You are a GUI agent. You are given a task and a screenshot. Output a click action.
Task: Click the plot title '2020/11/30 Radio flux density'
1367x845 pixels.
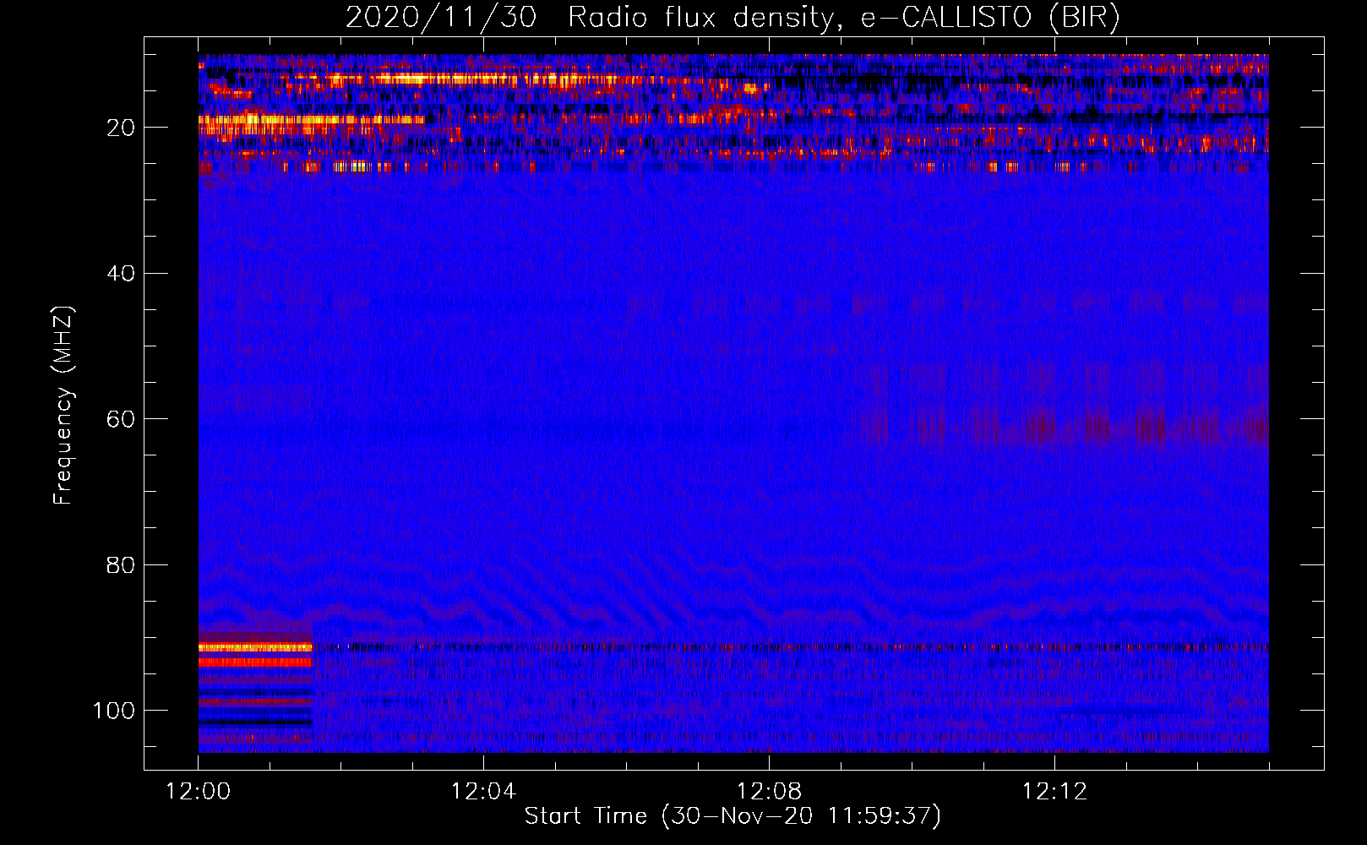pyautogui.click(x=733, y=18)
